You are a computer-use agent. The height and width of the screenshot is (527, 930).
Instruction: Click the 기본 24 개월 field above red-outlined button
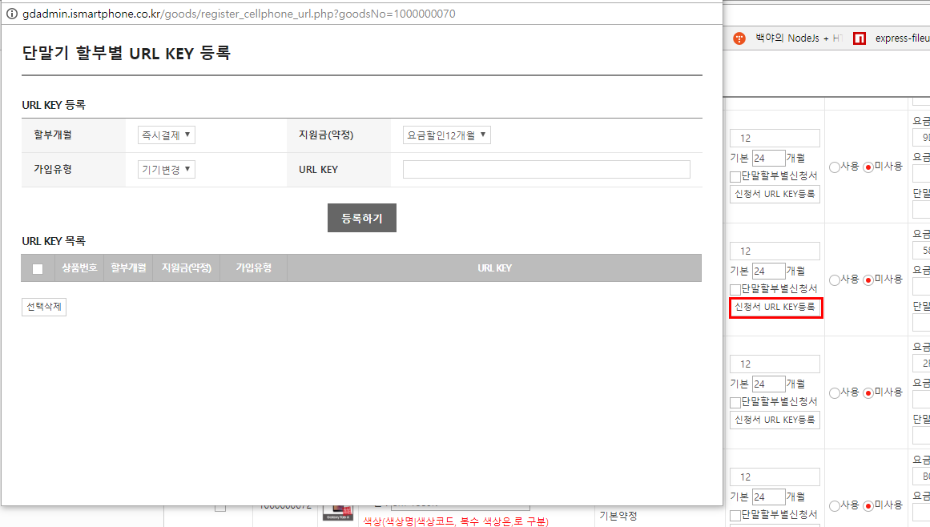[x=768, y=272]
